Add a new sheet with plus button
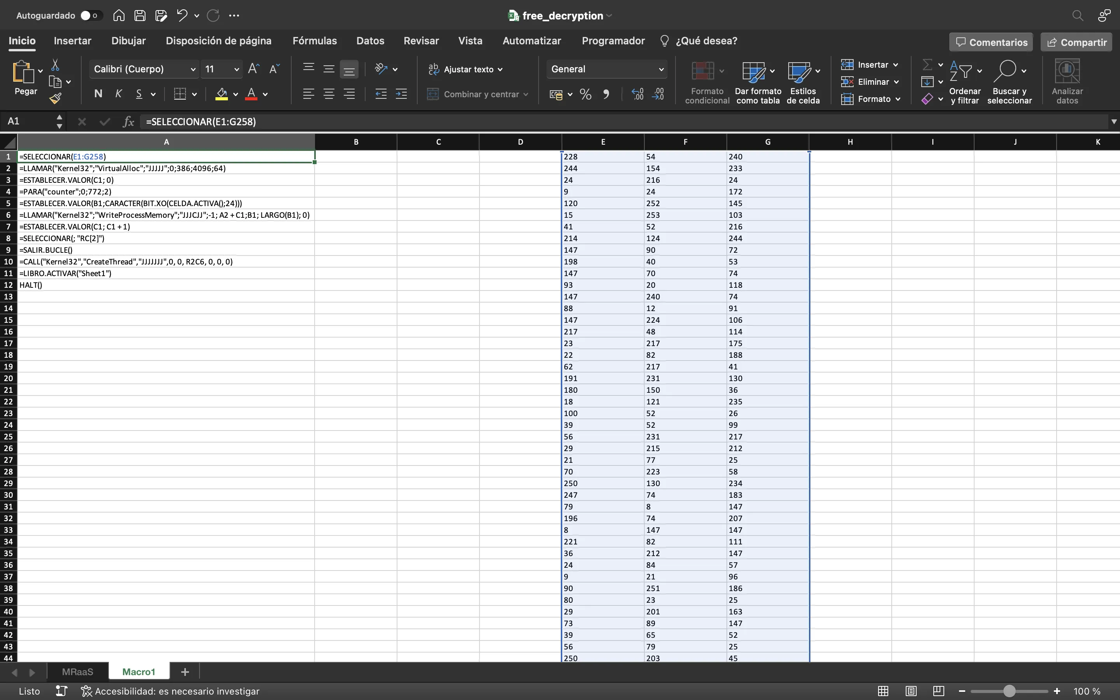Screen dimensions: 1120x700 coord(185,671)
